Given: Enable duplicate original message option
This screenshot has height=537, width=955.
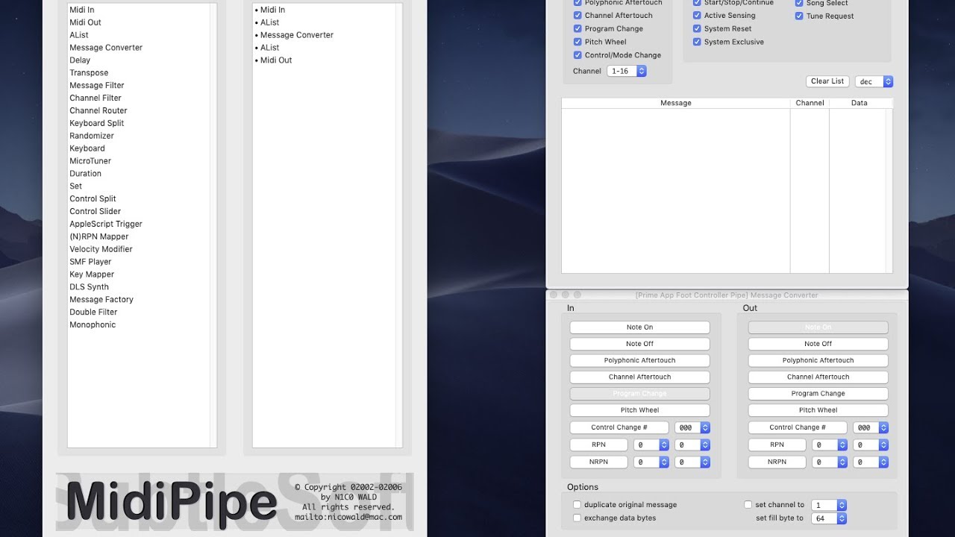Looking at the screenshot, I should [x=577, y=505].
